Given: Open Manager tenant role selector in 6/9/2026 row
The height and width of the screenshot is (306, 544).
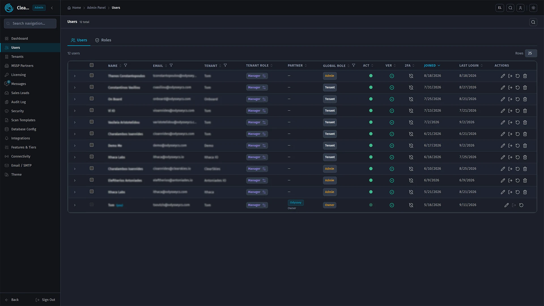Looking at the screenshot, I should click(x=257, y=180).
